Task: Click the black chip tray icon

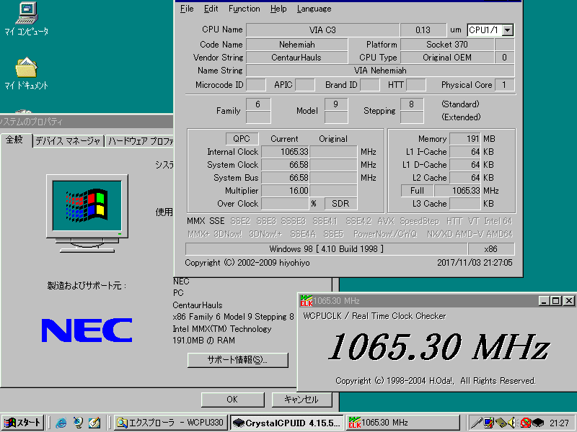Action: pyautogui.click(x=537, y=423)
